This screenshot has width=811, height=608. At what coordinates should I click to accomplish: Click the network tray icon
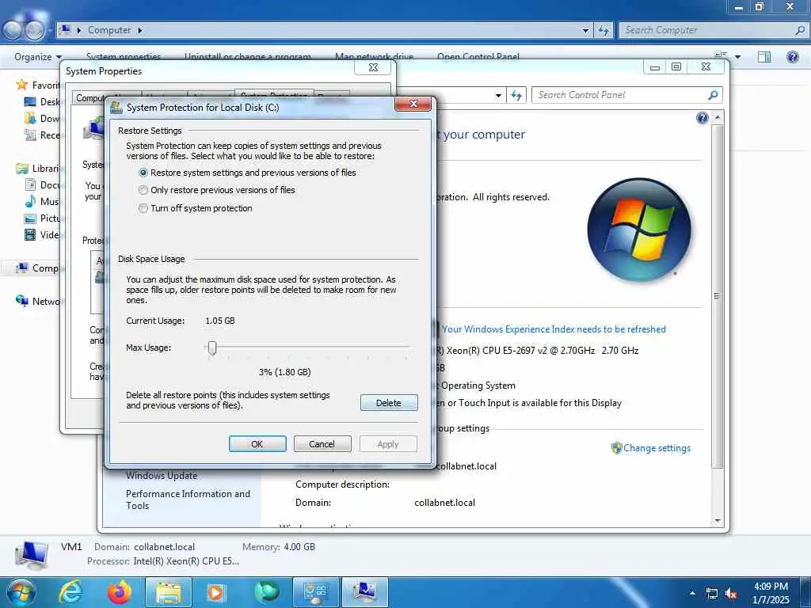(x=712, y=594)
